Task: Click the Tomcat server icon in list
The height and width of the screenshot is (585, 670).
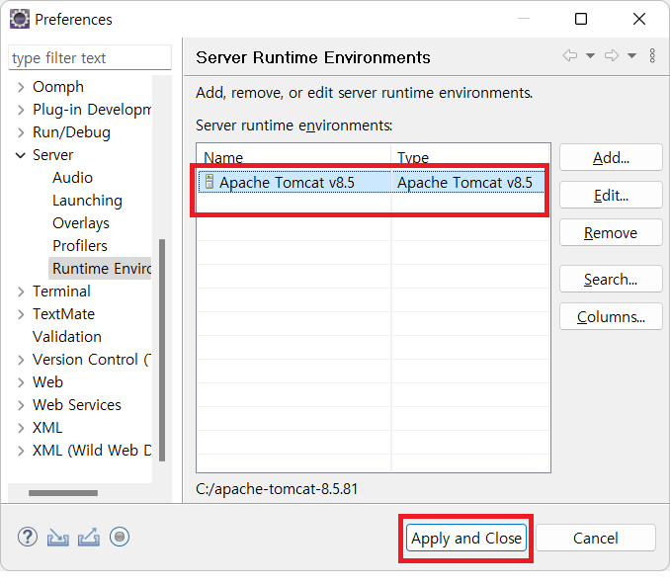Action: tap(209, 182)
